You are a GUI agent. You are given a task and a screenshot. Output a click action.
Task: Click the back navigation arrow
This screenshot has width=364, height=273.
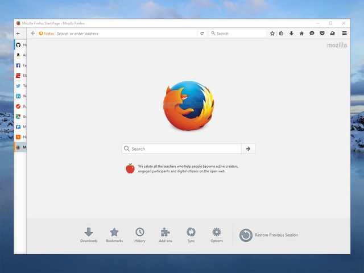pyautogui.click(x=33, y=34)
